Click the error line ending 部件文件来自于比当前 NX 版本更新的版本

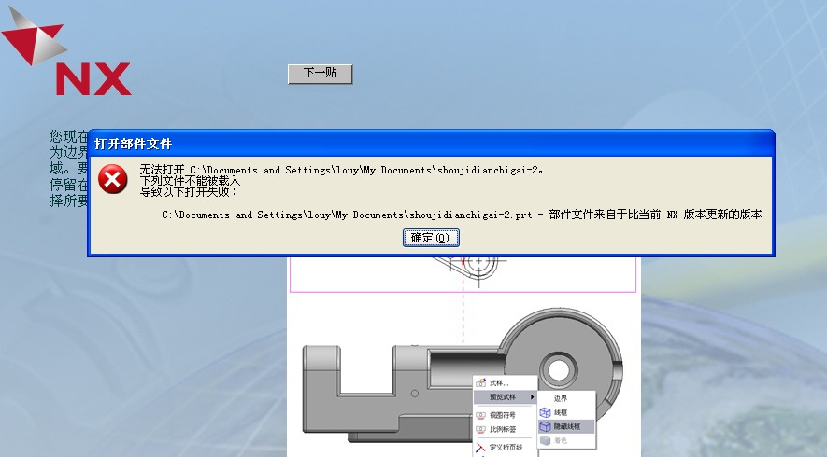(x=462, y=215)
